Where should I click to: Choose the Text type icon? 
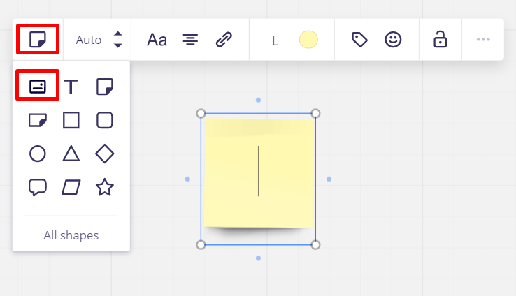71,87
